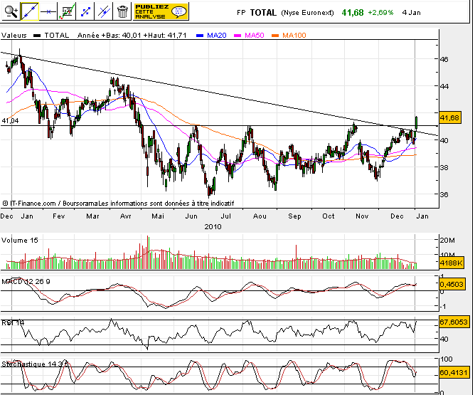Click the Publiez cette analyse button
The height and width of the screenshot is (395, 475).
point(161,11)
